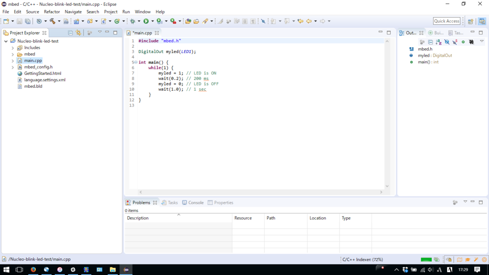Viewport: 489px width, 275px height.
Task: Toggle Link with Editor in Project Explorer
Action: coord(78,33)
